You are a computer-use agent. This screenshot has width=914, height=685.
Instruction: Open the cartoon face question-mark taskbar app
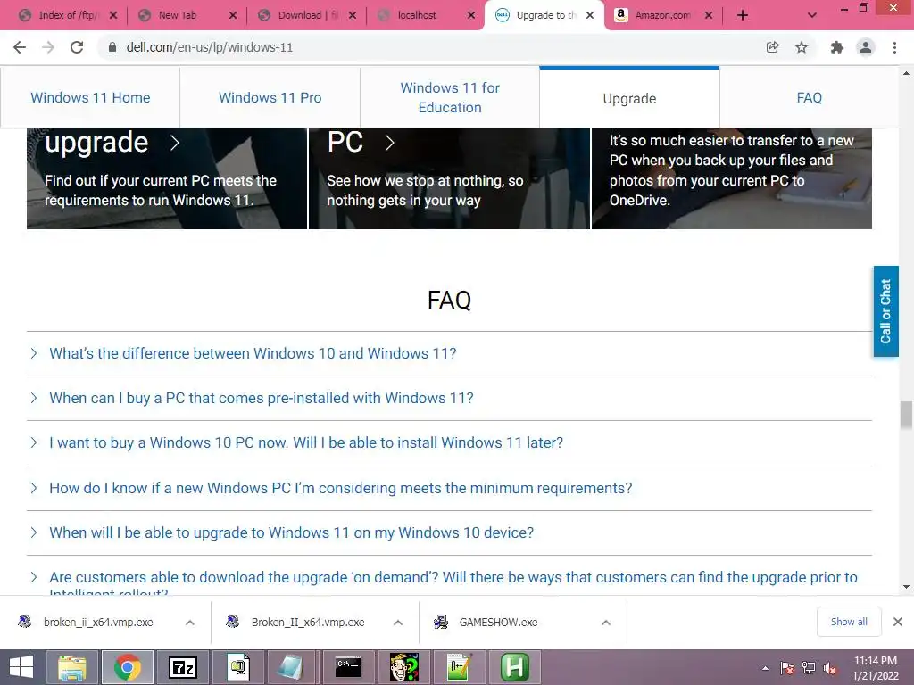click(x=404, y=667)
